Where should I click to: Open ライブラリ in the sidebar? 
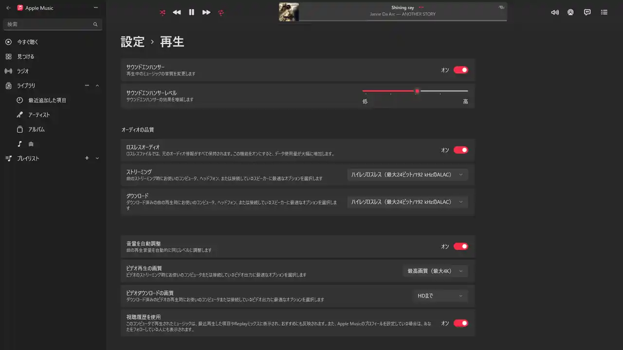tap(26, 86)
